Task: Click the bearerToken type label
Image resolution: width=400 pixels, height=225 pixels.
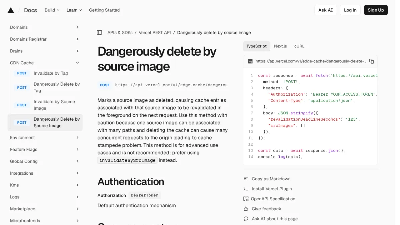Action: click(x=145, y=195)
